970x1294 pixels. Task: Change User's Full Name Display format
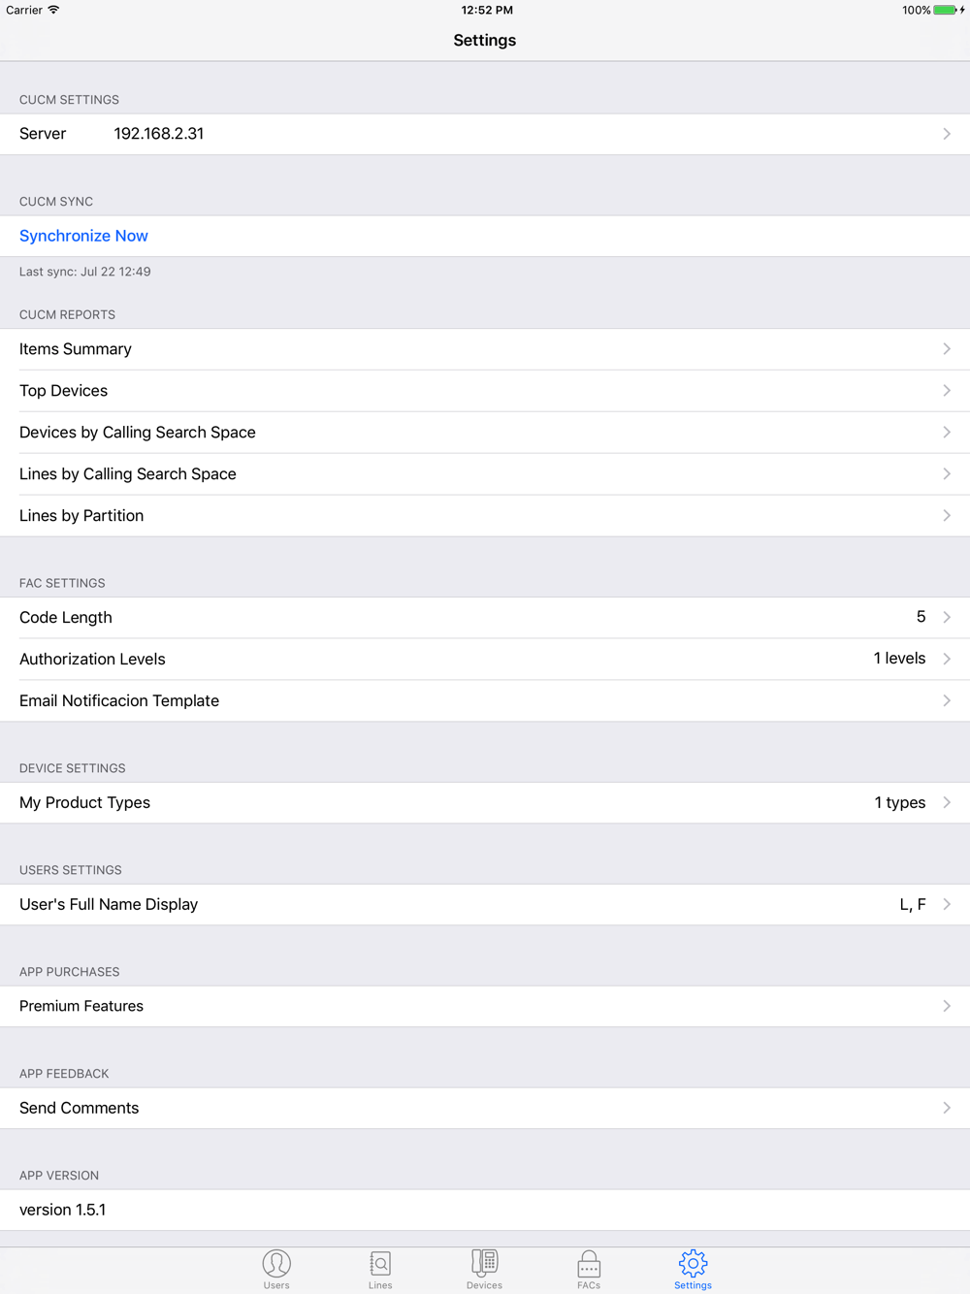(x=485, y=905)
